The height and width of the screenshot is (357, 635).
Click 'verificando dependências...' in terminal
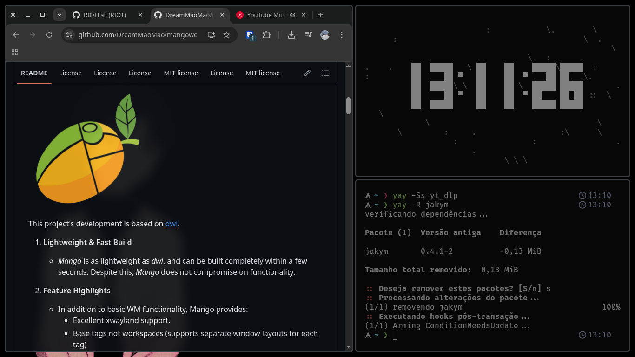point(426,214)
